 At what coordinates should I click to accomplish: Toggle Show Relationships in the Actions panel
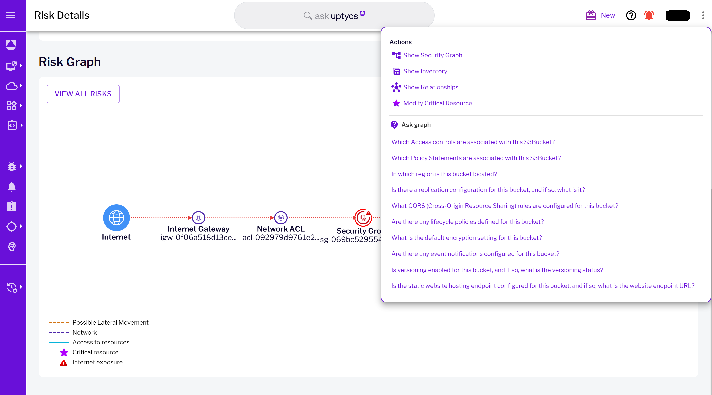click(431, 87)
